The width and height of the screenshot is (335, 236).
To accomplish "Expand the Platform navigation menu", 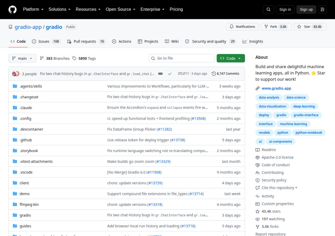I will click(x=33, y=10).
